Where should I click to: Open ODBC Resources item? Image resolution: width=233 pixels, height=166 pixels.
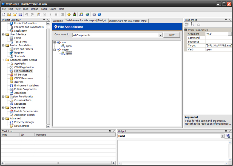pyautogui.click(x=24, y=78)
